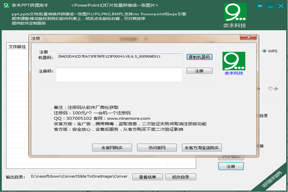Select the WPS radio button
The width and height of the screenshot is (288, 192).
click(x=265, y=51)
